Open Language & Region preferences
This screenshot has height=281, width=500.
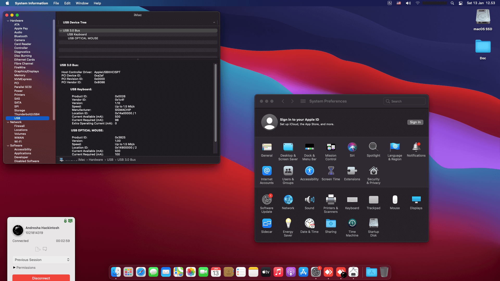pos(395,152)
